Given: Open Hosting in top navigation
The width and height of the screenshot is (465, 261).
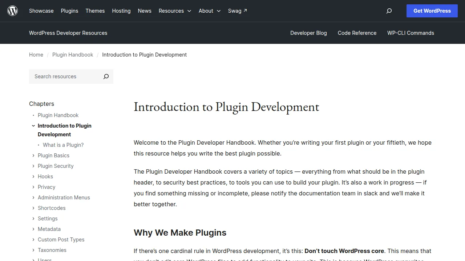Looking at the screenshot, I should [121, 11].
